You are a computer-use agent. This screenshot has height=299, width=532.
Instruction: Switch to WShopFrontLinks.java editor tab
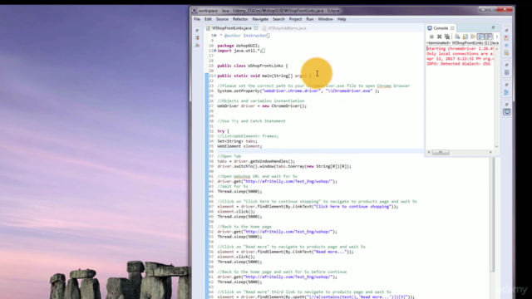(232, 28)
